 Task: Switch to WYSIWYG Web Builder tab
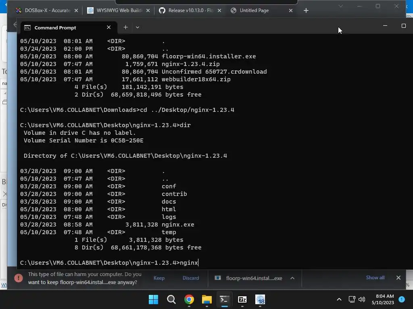click(x=119, y=10)
